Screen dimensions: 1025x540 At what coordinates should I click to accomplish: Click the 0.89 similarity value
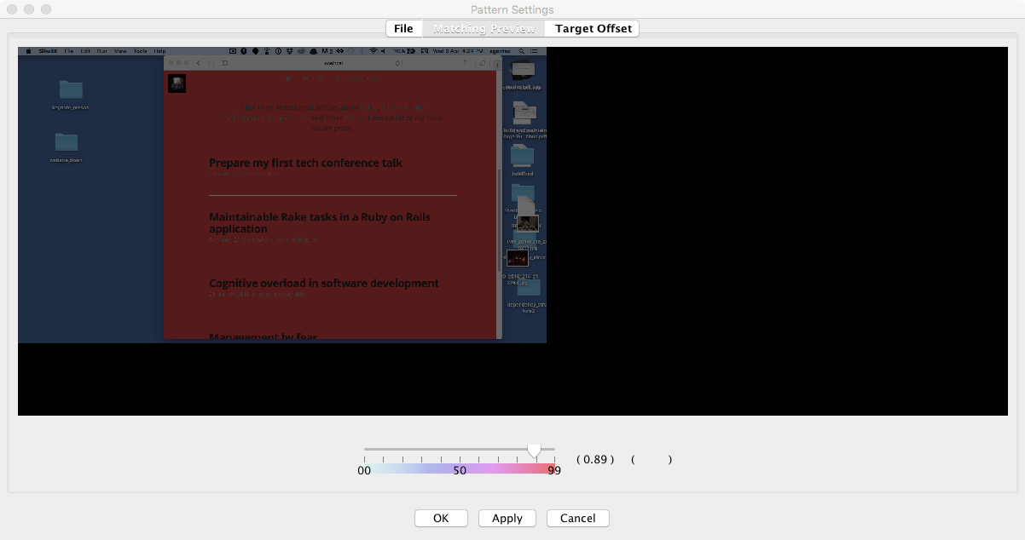pos(594,459)
